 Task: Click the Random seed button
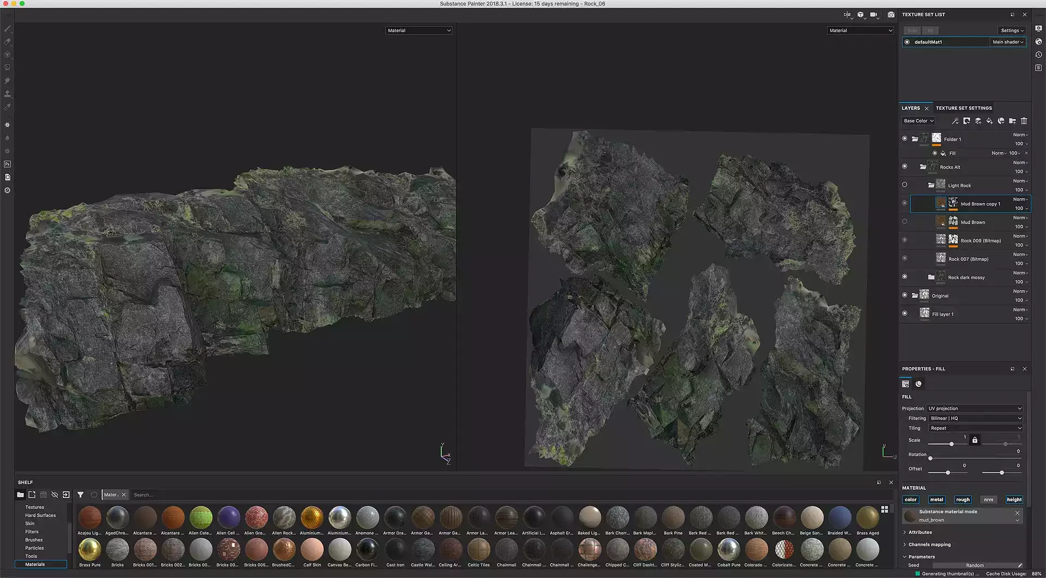tap(975, 565)
